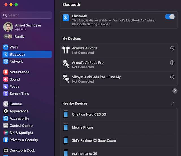The width and height of the screenshot is (181, 156).
Task: Show info for Anmol's AirPods Pro
Action: (172, 62)
